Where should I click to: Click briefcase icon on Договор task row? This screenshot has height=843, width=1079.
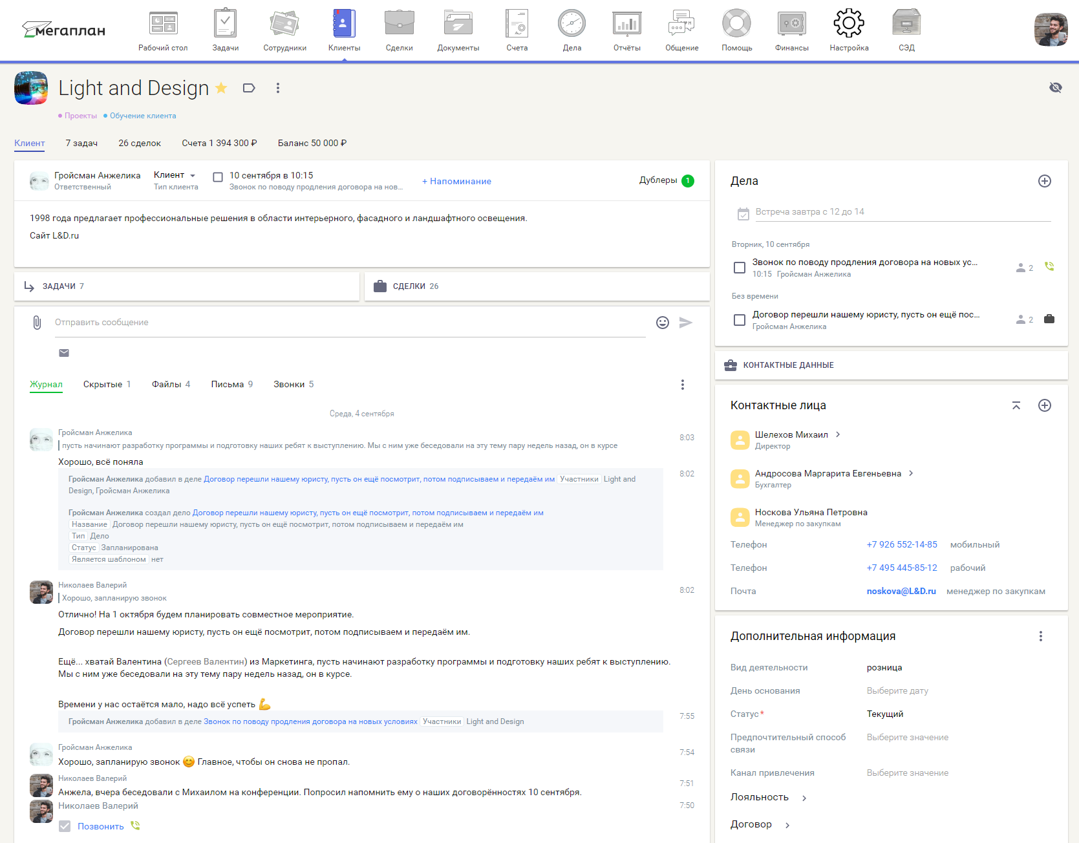pos(1049,319)
